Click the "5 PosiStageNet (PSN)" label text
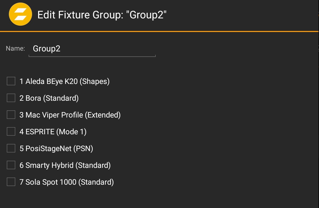This screenshot has height=208, width=319. click(x=56, y=149)
